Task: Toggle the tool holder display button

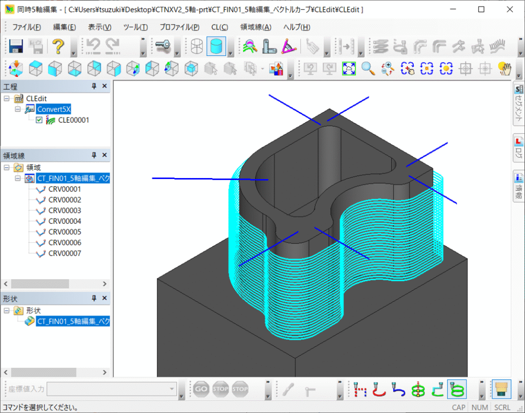Action: point(501,389)
